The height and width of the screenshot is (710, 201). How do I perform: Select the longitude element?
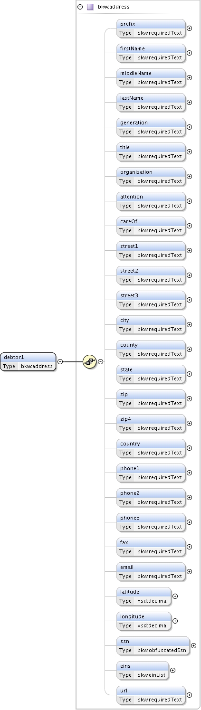tap(144, 621)
